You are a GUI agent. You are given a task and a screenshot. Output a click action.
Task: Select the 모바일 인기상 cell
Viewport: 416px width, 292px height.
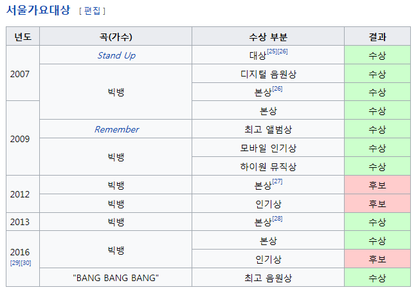point(268,148)
